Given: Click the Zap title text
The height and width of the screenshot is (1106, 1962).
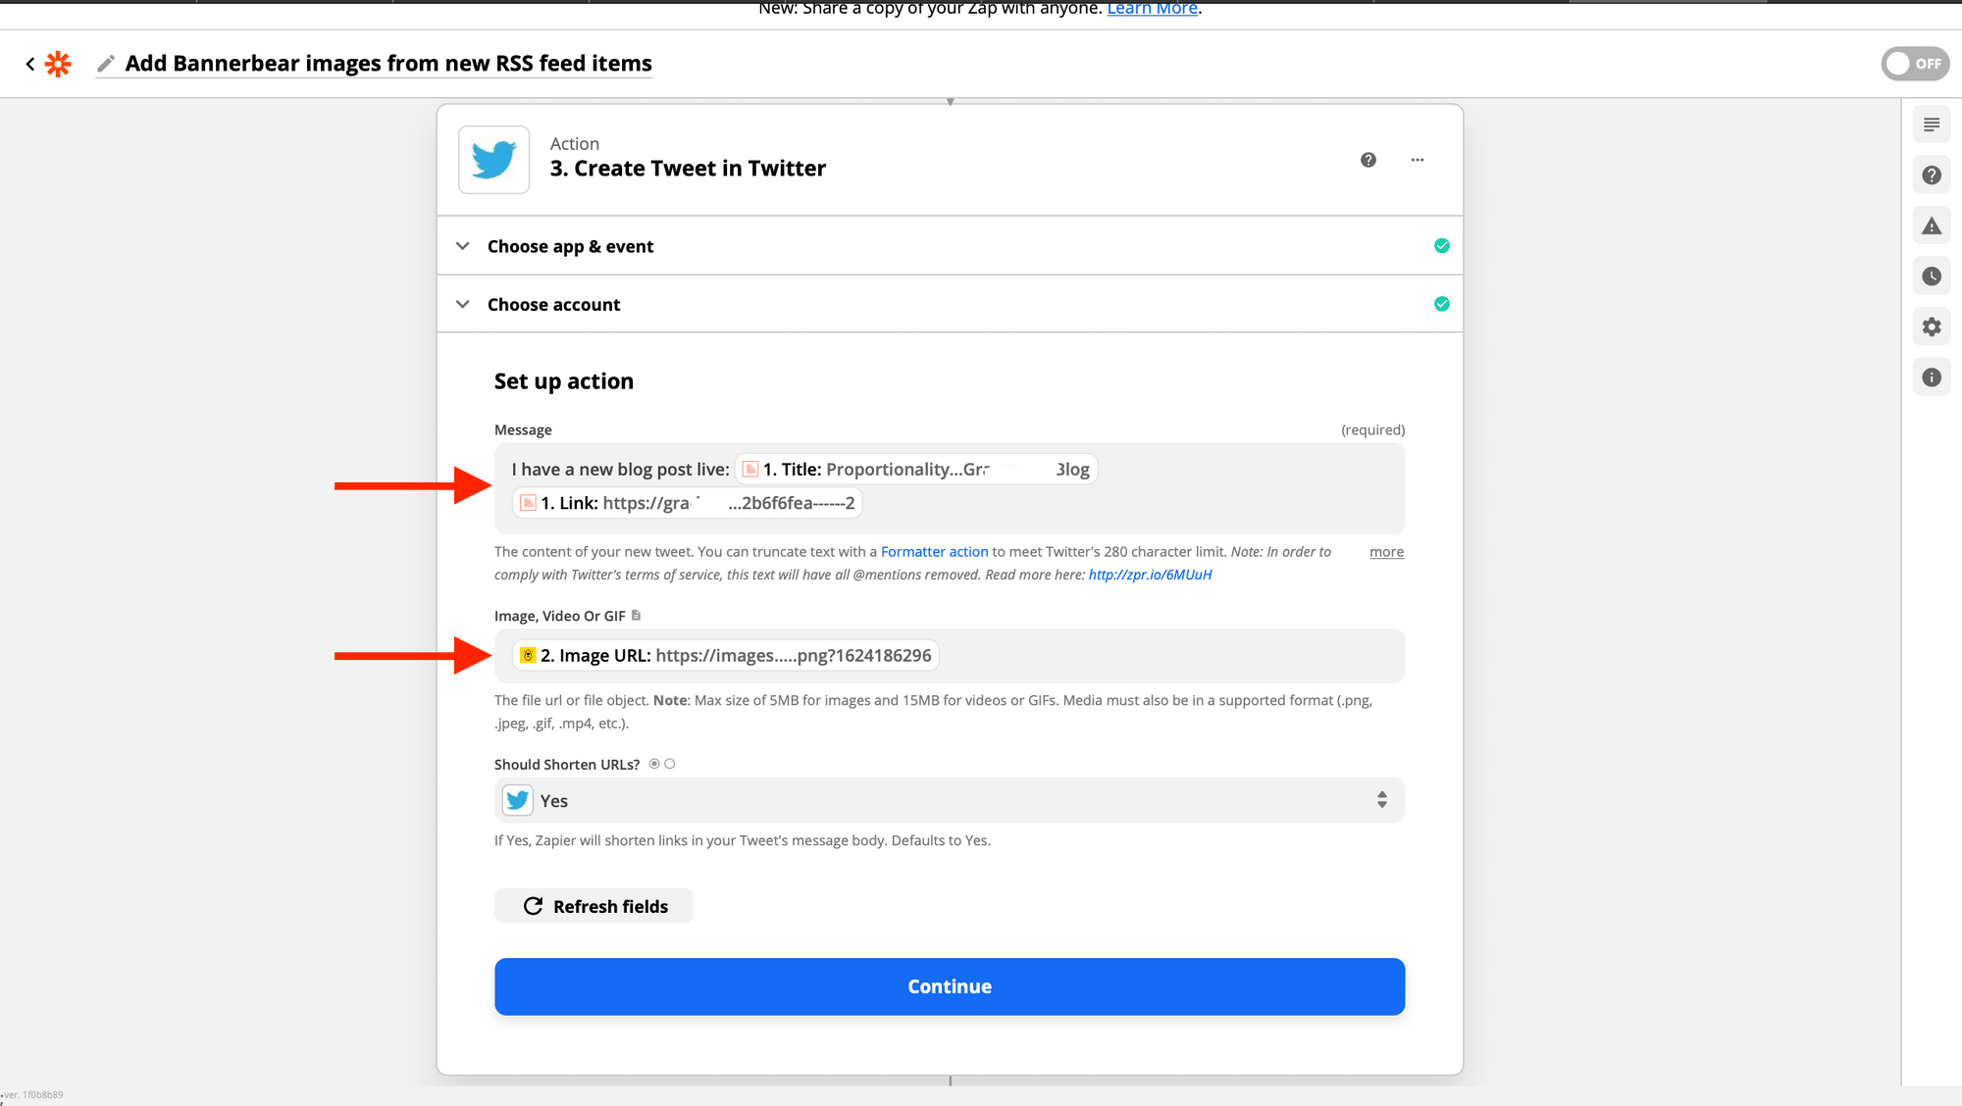Looking at the screenshot, I should 388,64.
